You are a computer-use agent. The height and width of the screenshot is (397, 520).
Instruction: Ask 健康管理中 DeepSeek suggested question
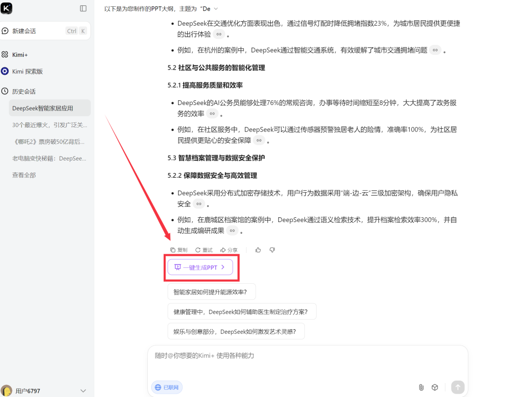pyautogui.click(x=242, y=312)
